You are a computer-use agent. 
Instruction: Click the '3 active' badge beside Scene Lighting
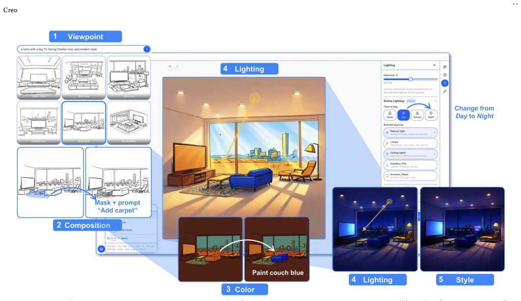(411, 101)
